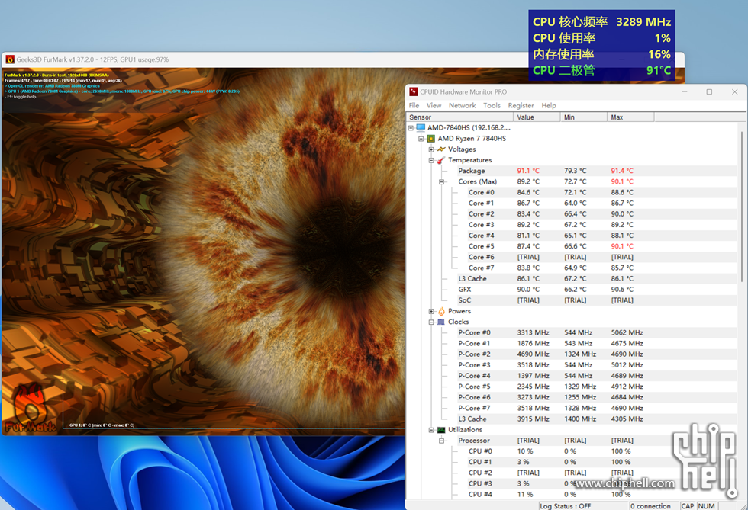Image resolution: width=748 pixels, height=510 pixels.
Task: Click the FurMark GPU temperature graph readout
Action: pos(102,425)
